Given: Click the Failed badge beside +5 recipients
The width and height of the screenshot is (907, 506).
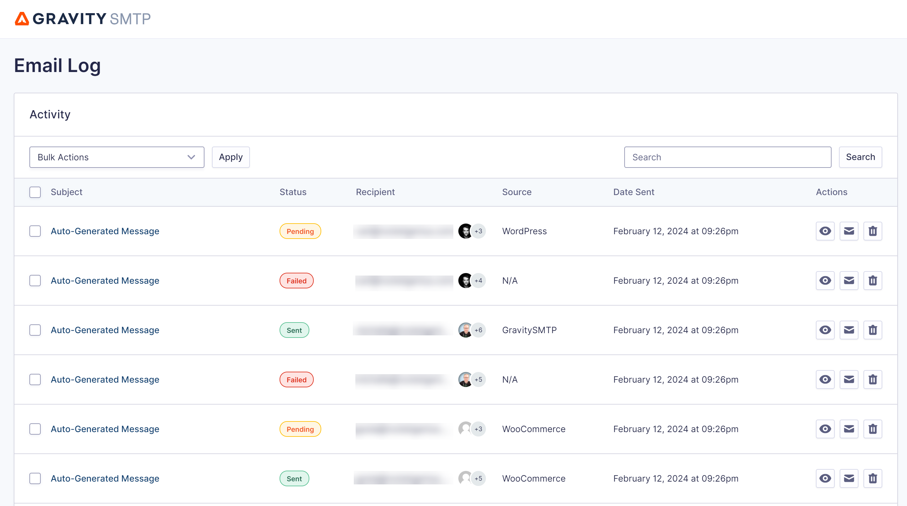Looking at the screenshot, I should [296, 379].
